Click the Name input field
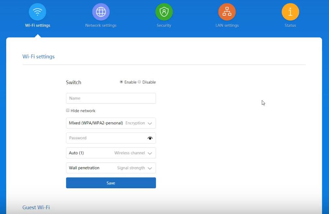This screenshot has height=214, width=329. [111, 98]
